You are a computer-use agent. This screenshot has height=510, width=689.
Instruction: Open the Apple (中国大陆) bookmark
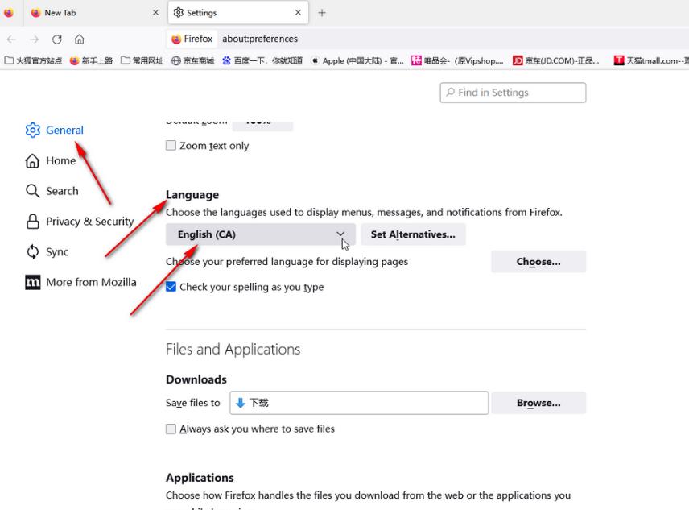click(x=357, y=60)
